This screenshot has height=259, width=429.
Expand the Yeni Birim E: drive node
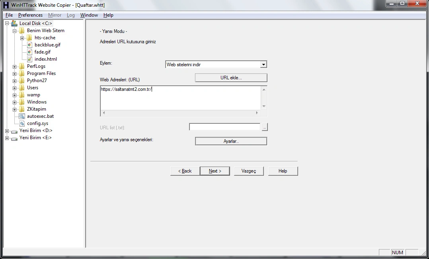point(7,138)
